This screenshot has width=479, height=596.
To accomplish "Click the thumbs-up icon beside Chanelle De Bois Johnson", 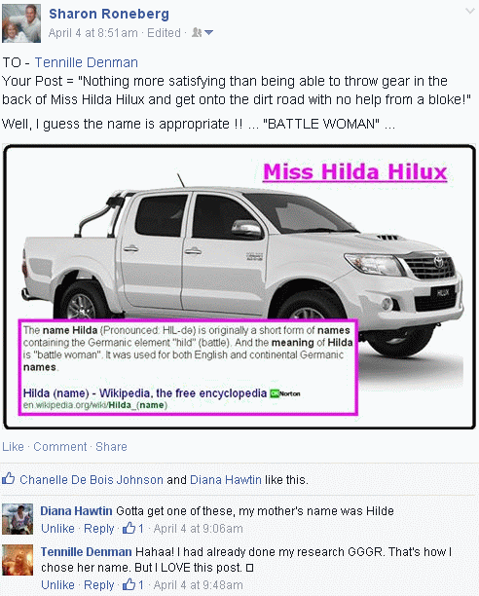I will pos(9,478).
